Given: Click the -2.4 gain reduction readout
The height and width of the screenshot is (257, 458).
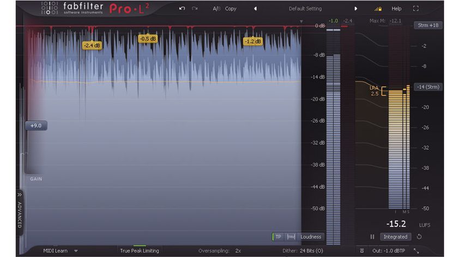Looking at the screenshot, I should (x=348, y=21).
